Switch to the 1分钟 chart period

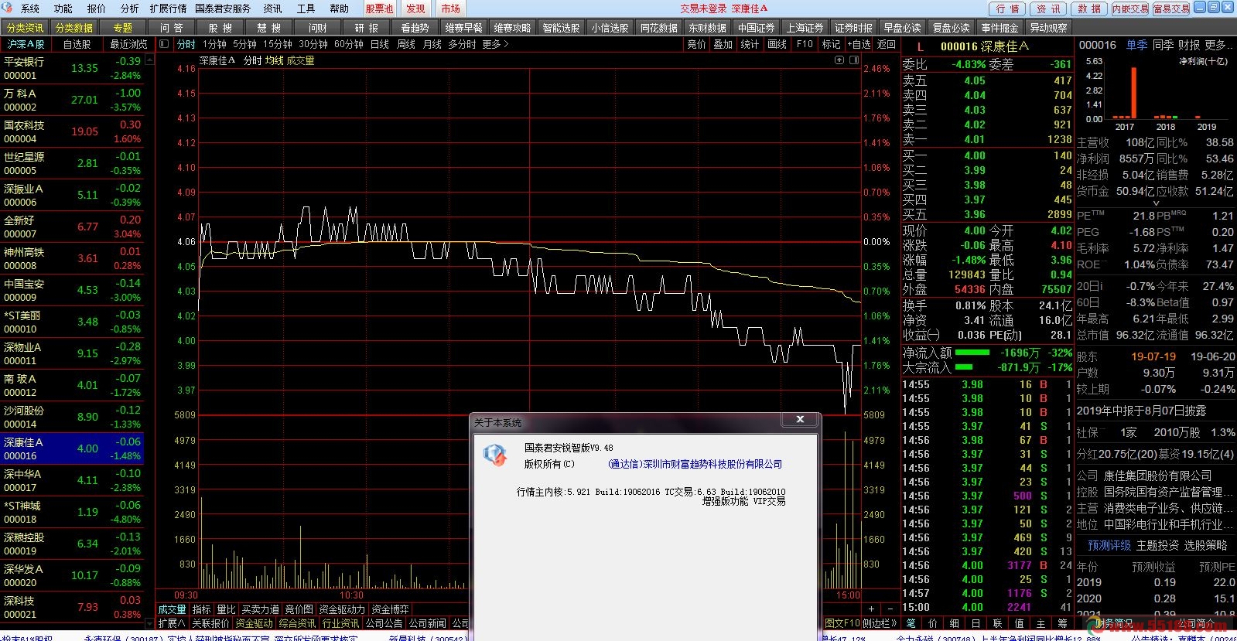point(214,44)
